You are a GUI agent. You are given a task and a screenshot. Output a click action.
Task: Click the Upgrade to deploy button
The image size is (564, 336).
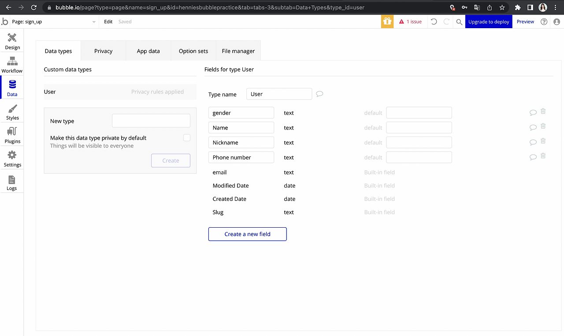point(489,22)
